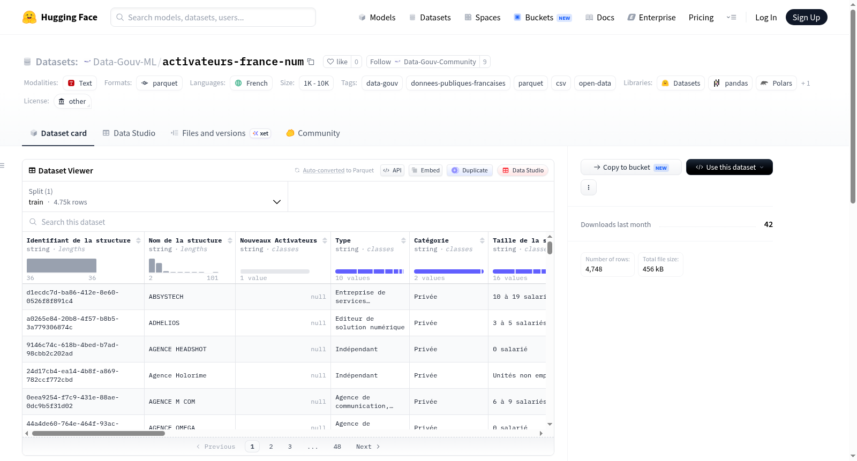Click the table scroll-up arrow
This screenshot has width=857, height=461.
click(550, 236)
